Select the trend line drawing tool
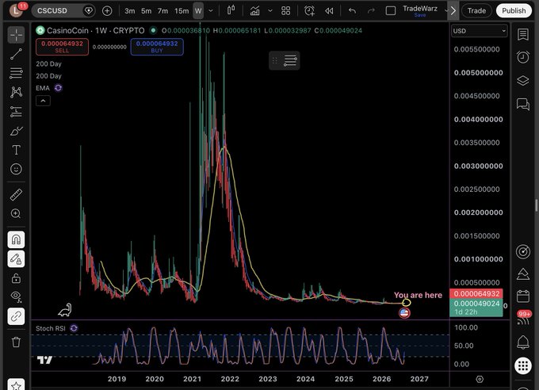539x390 pixels. (16, 54)
